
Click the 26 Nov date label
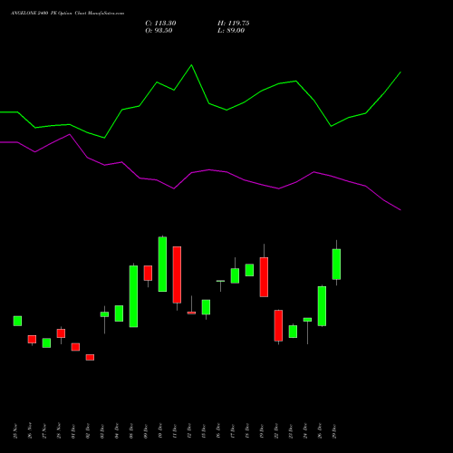coord(30,431)
